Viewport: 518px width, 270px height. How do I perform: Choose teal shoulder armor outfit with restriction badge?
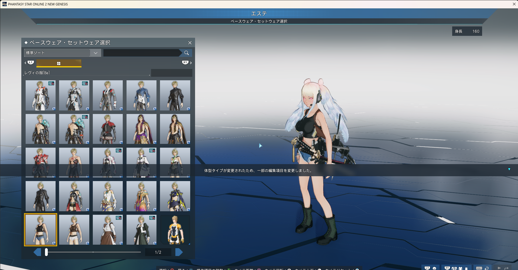pos(74,129)
